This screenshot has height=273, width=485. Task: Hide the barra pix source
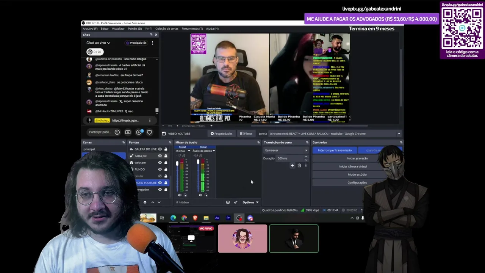tap(160, 156)
